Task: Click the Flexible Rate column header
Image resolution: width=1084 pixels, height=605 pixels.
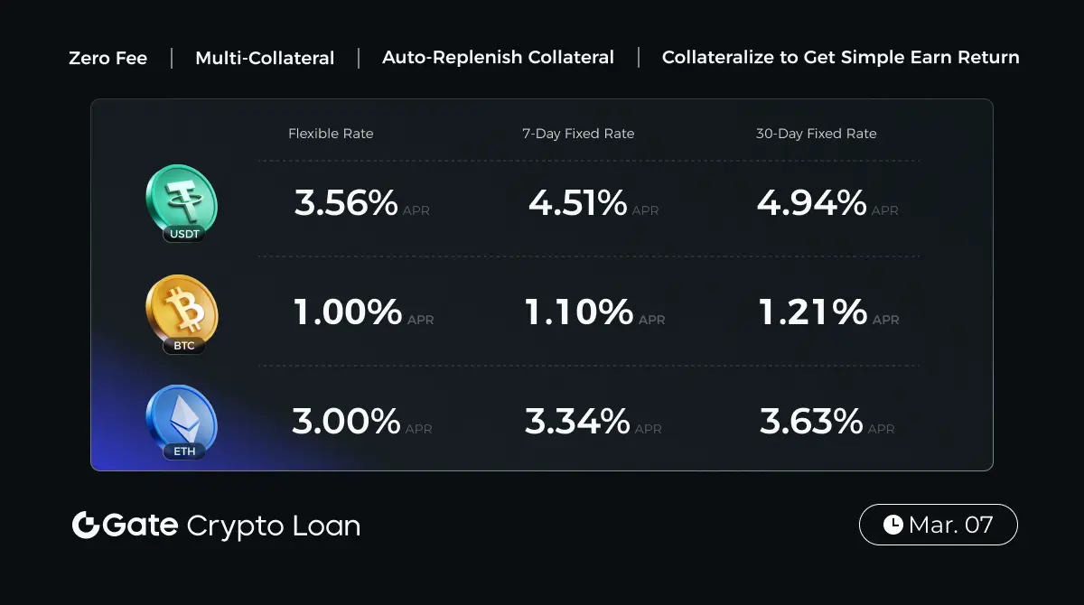Action: click(331, 134)
